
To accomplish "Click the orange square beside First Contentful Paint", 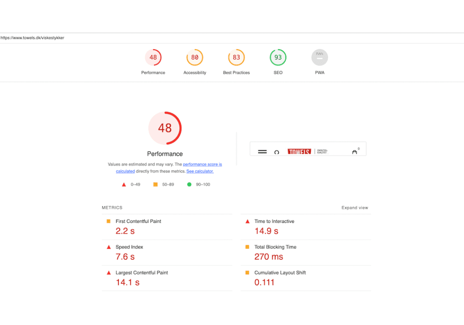I will click(108, 221).
